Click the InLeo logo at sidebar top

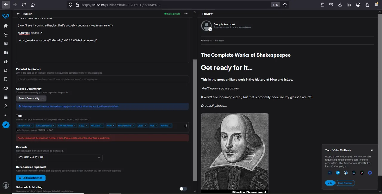[6, 16]
